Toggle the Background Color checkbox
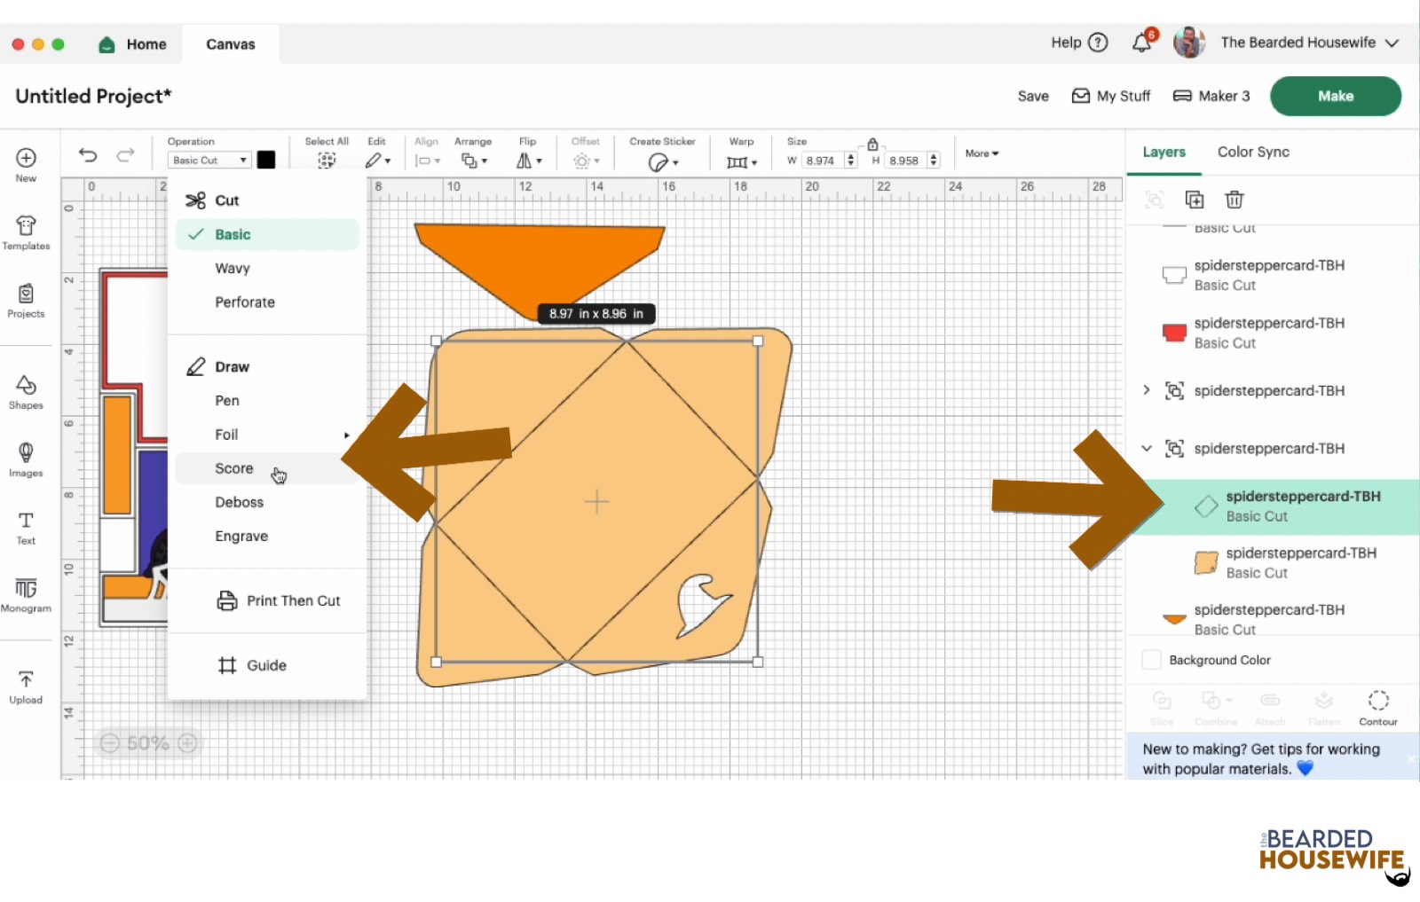The width and height of the screenshot is (1420, 902). [1151, 660]
